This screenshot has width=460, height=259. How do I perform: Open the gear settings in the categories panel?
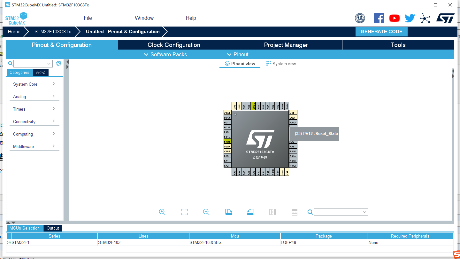(59, 63)
